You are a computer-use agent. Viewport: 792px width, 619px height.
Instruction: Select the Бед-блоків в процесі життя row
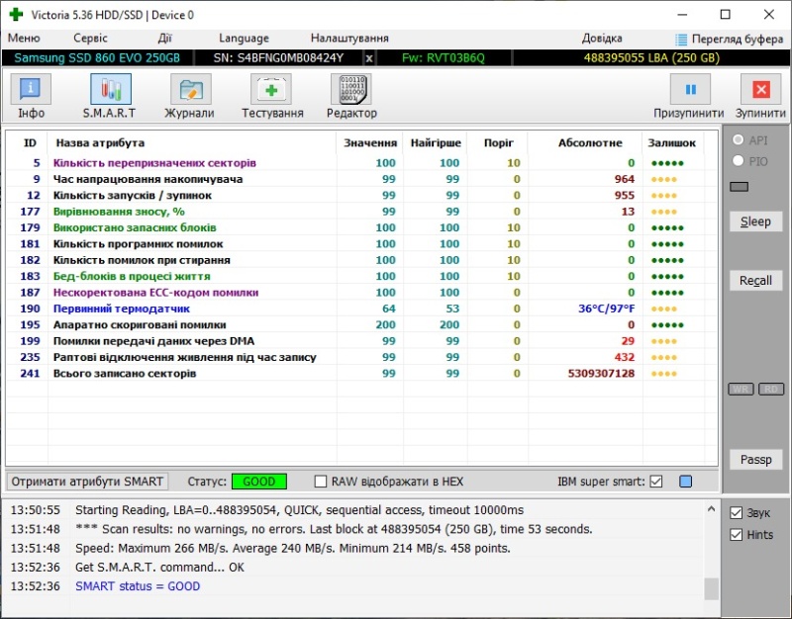pos(361,276)
